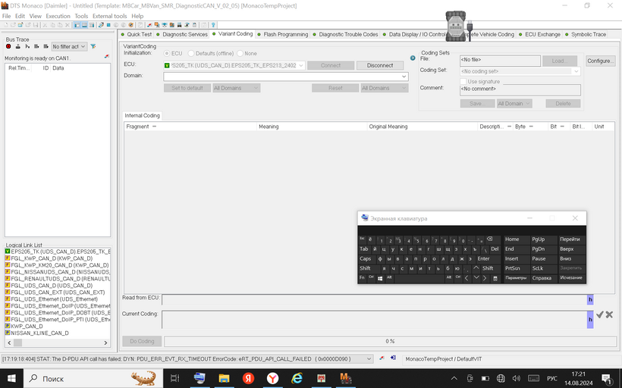Click the red plug icon in status bar

click(x=382, y=358)
